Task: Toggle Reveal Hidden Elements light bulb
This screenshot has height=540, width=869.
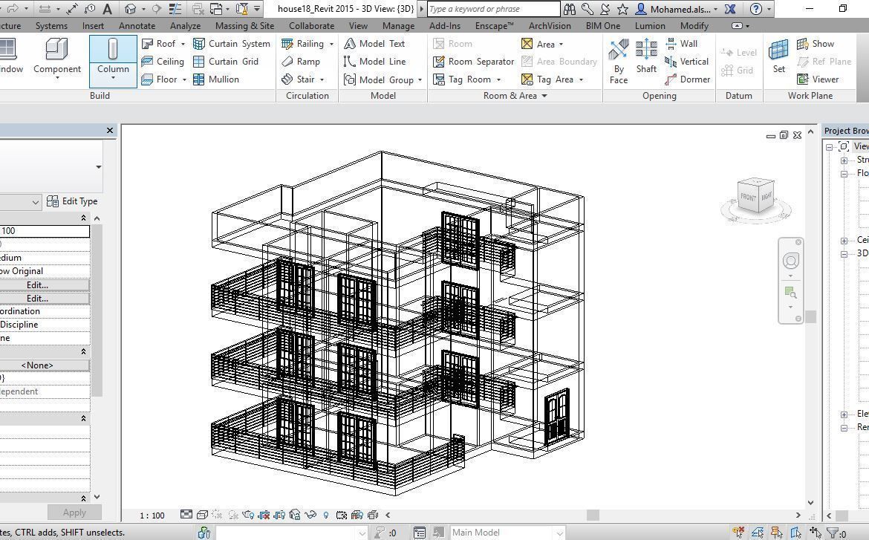Action: pyautogui.click(x=326, y=515)
